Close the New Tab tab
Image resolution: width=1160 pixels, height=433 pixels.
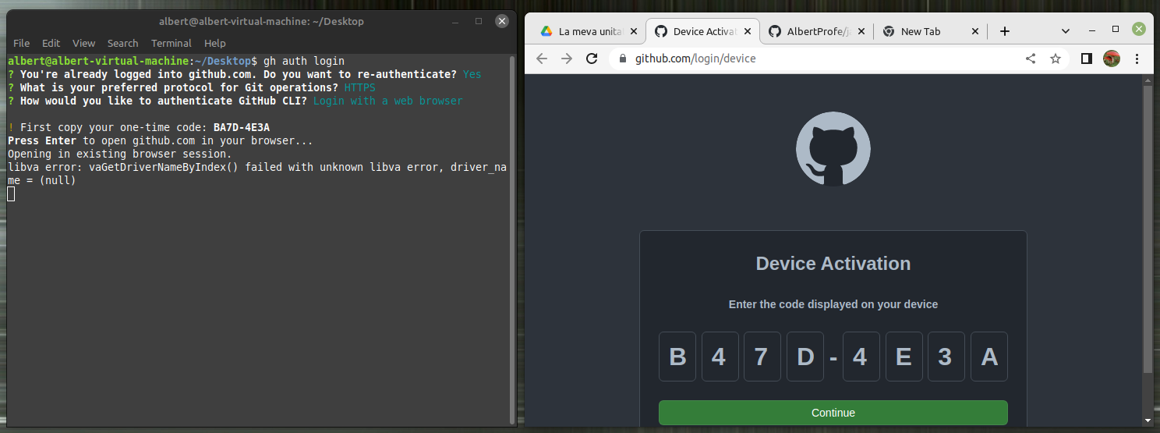click(x=975, y=31)
